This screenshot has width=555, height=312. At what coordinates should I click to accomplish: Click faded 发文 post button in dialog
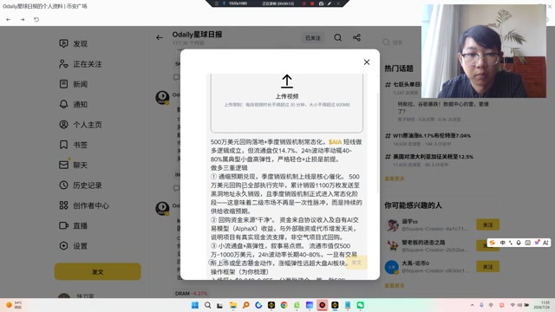coord(356,263)
